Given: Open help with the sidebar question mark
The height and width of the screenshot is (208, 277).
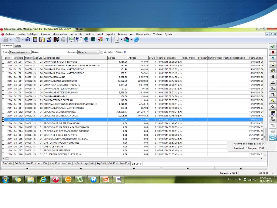Looking at the screenshot, I should pos(273,58).
